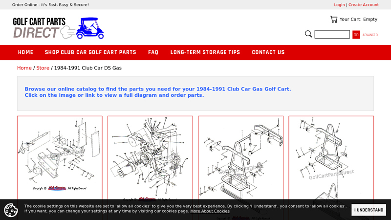Open the Login link
Screen dimensions: 391x220
point(339,5)
